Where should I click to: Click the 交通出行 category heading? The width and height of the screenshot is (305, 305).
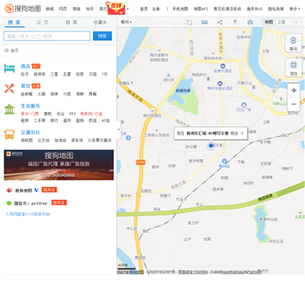pyautogui.click(x=30, y=132)
